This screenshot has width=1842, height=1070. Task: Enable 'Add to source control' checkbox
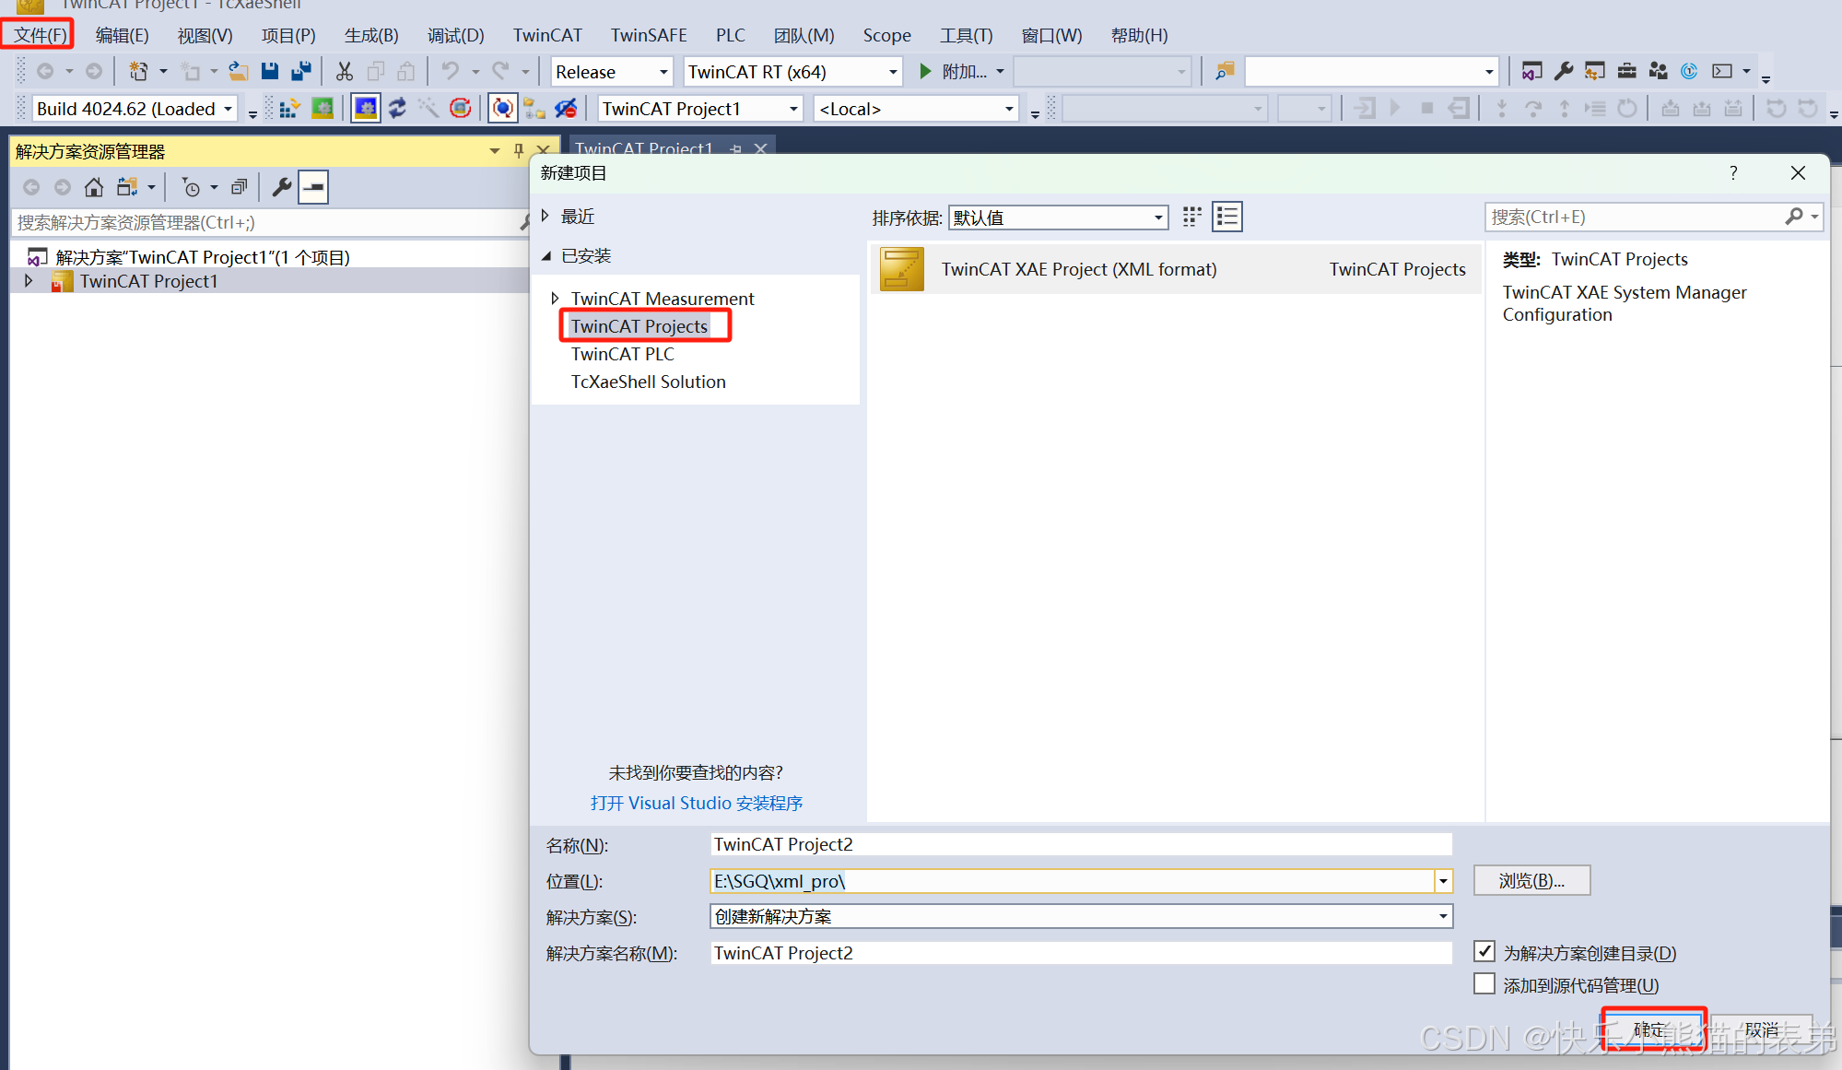1484,984
